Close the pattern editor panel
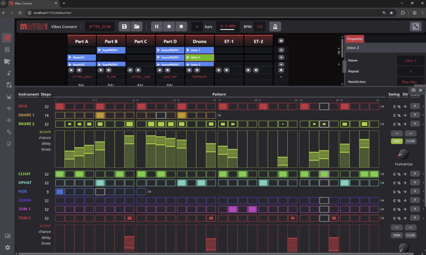The image size is (426, 255). point(421,90)
